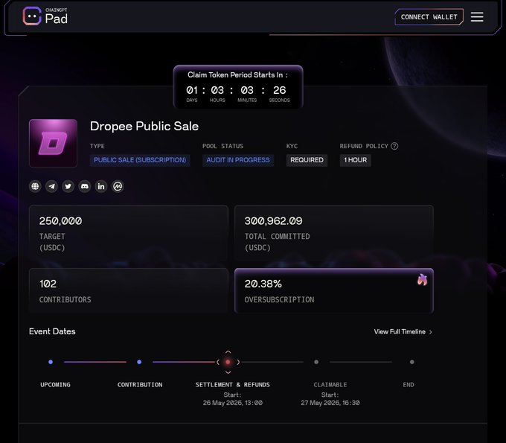Select the Claimable timeline marker

(316, 362)
